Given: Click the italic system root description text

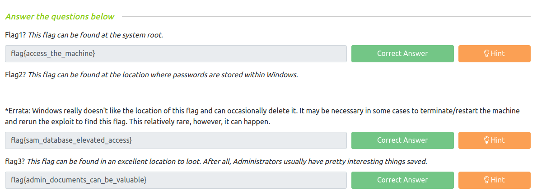Looking at the screenshot, I should coord(95,35).
